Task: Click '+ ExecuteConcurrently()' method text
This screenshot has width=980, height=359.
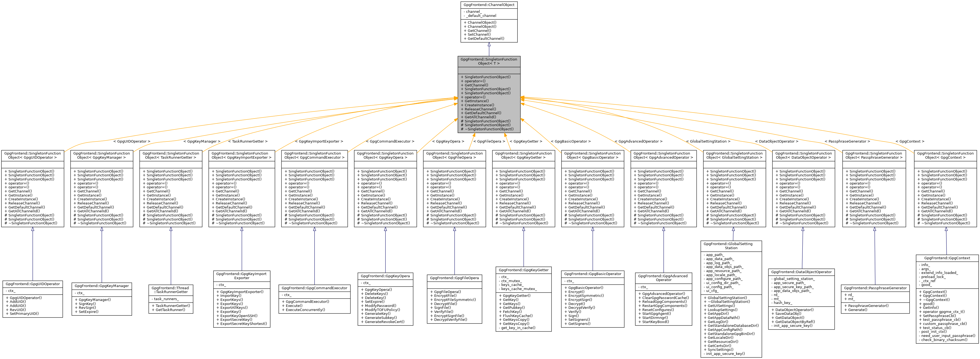Action: coord(303,310)
